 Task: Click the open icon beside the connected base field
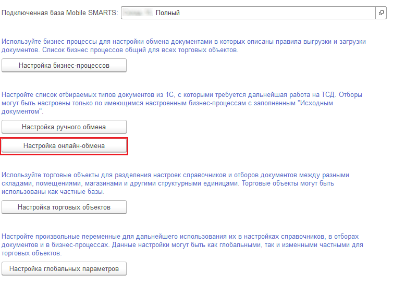click(x=380, y=13)
